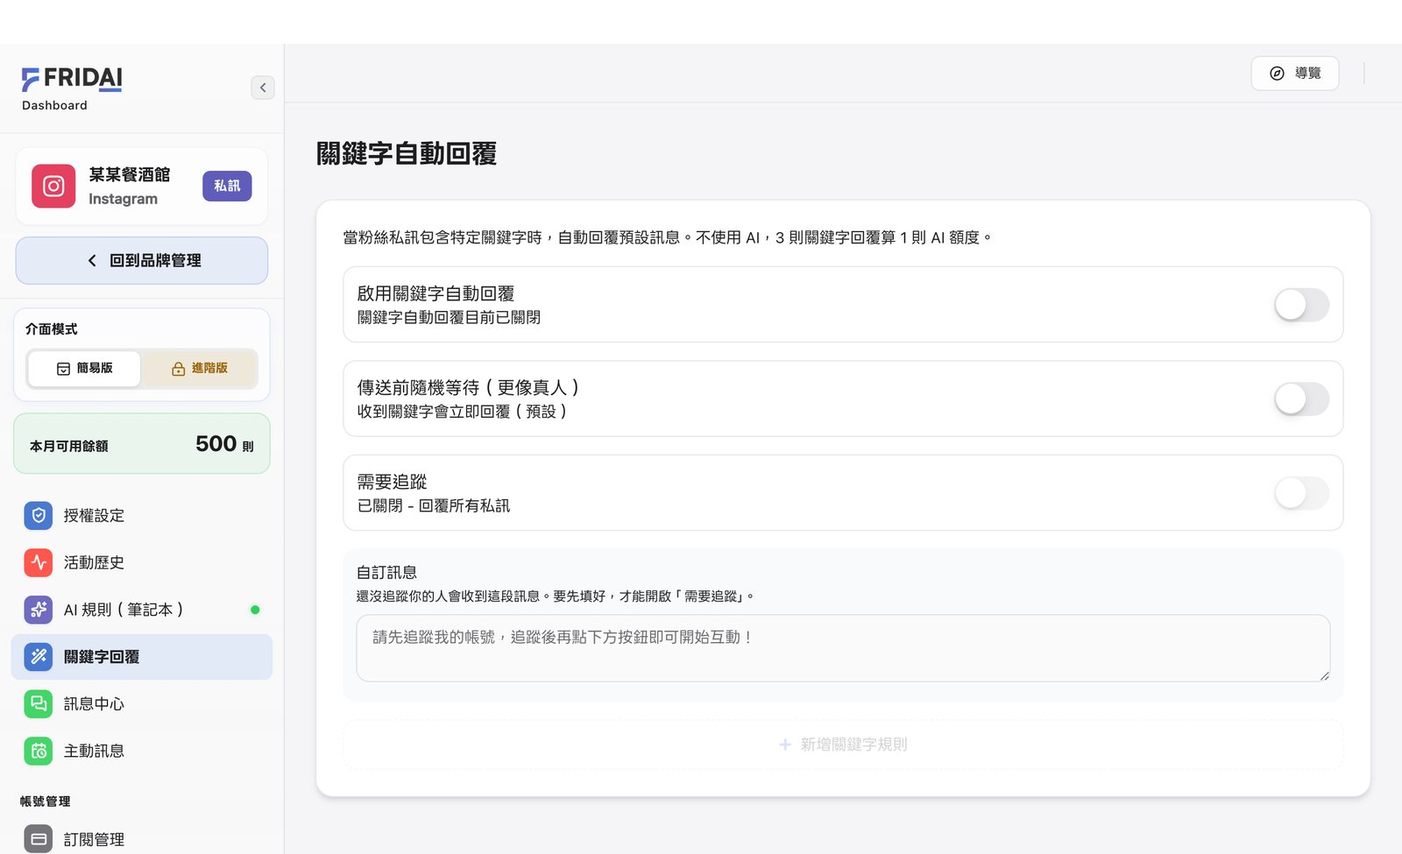Click 新增關鍵字規則 button
This screenshot has width=1402, height=854.
pyautogui.click(x=843, y=745)
